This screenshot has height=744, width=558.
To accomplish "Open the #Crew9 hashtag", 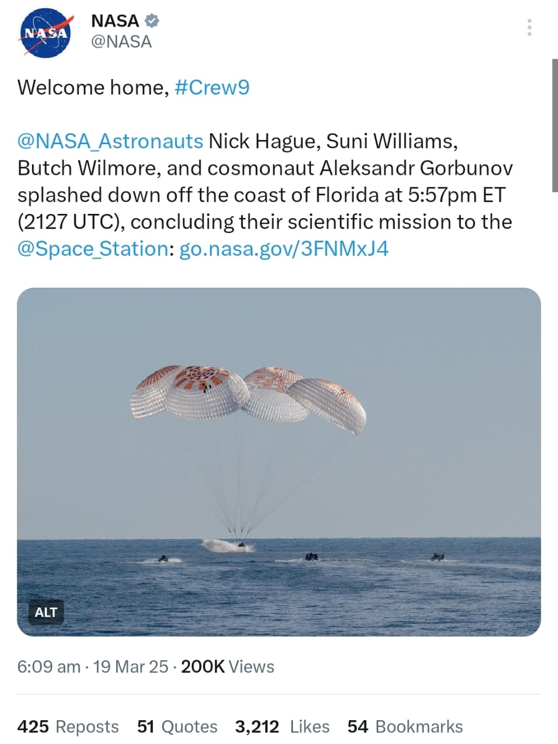I will [212, 88].
